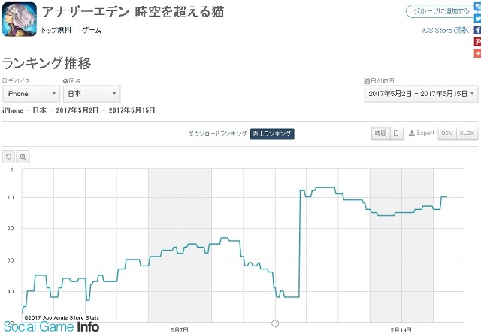Switch to ダウンロードランキング tab
This screenshot has height=336, width=481.
tap(217, 133)
